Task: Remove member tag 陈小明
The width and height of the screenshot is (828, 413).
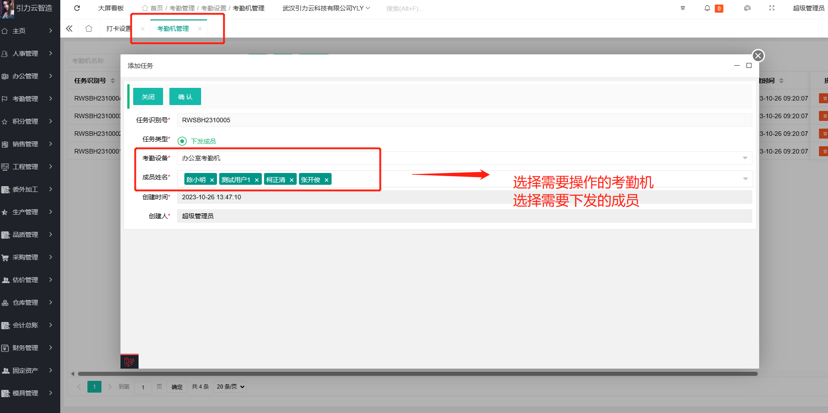Action: (212, 180)
